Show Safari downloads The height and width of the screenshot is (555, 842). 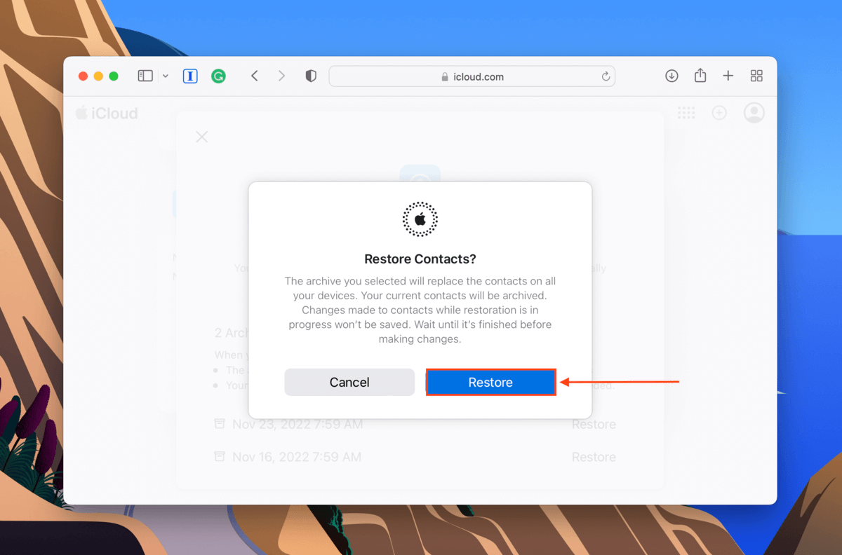671,76
